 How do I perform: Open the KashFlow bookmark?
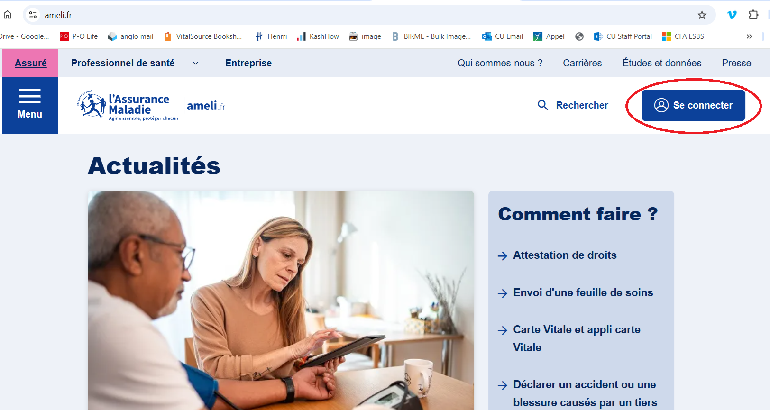318,36
